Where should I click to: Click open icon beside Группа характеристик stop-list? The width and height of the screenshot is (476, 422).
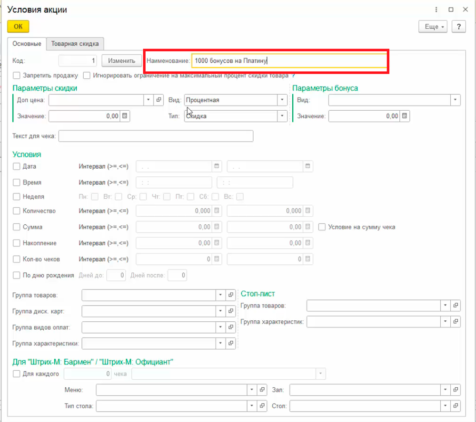[456, 322]
